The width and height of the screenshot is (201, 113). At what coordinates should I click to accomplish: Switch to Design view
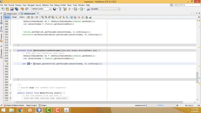14,17
